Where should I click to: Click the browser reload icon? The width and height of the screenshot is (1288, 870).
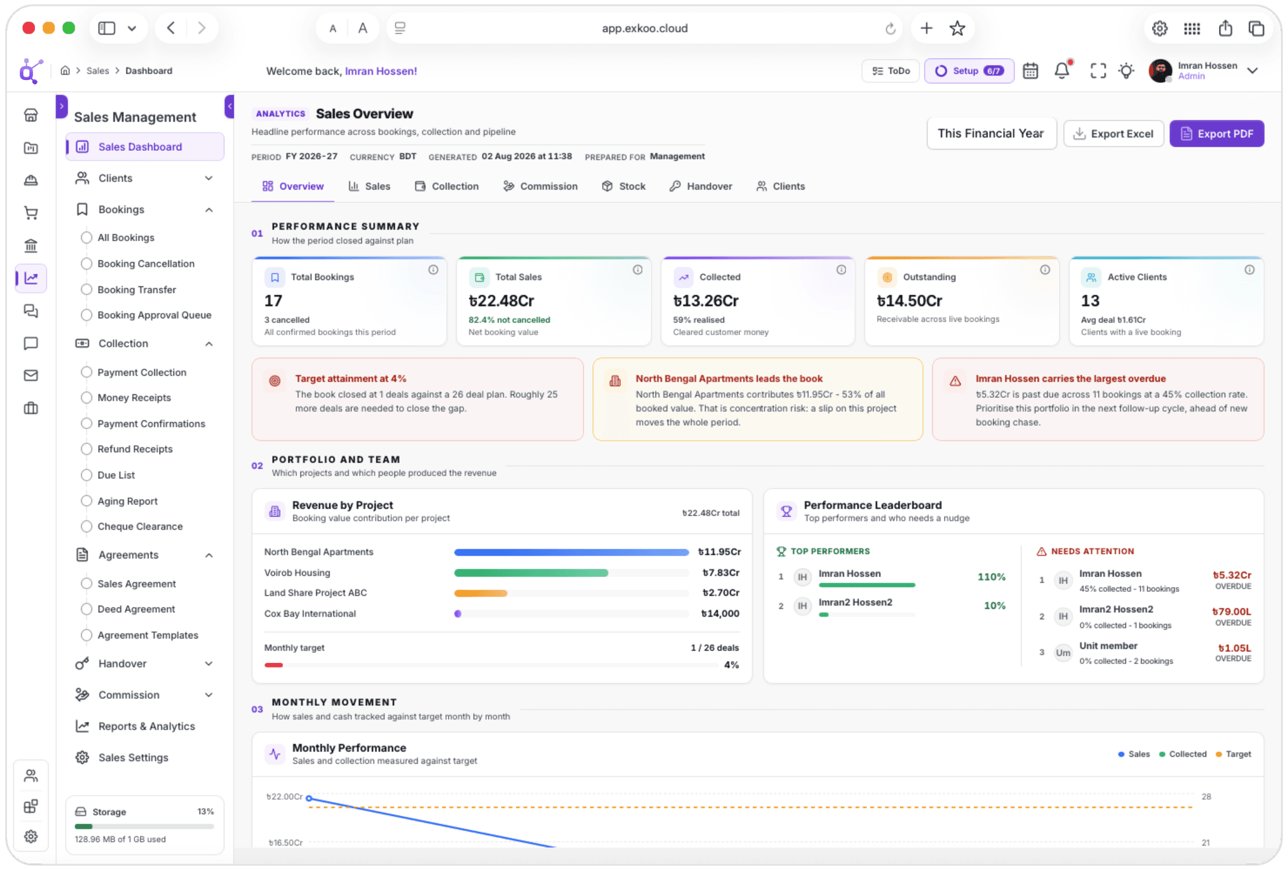pyautogui.click(x=890, y=28)
